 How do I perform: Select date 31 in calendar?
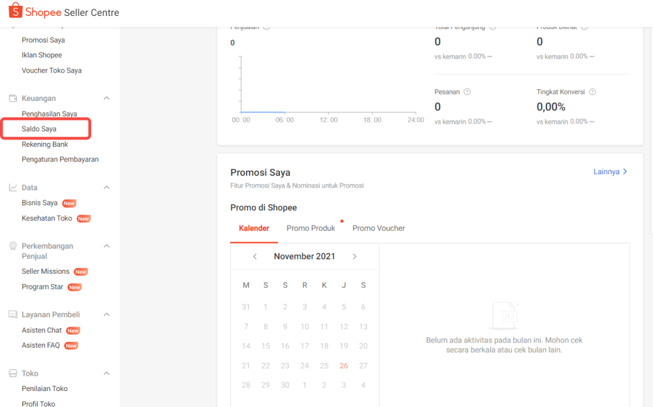tap(246, 307)
